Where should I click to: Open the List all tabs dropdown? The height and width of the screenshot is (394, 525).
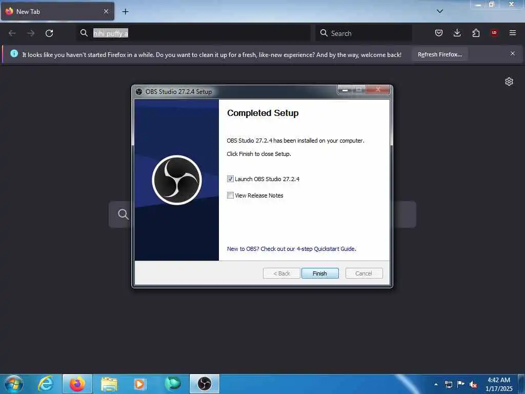point(439,11)
